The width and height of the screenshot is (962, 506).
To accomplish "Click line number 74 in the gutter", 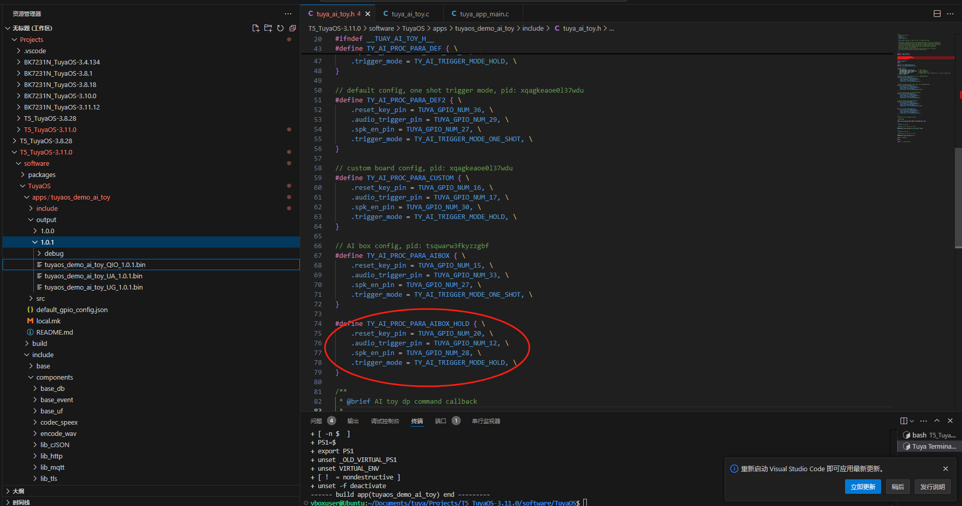I will (x=318, y=323).
